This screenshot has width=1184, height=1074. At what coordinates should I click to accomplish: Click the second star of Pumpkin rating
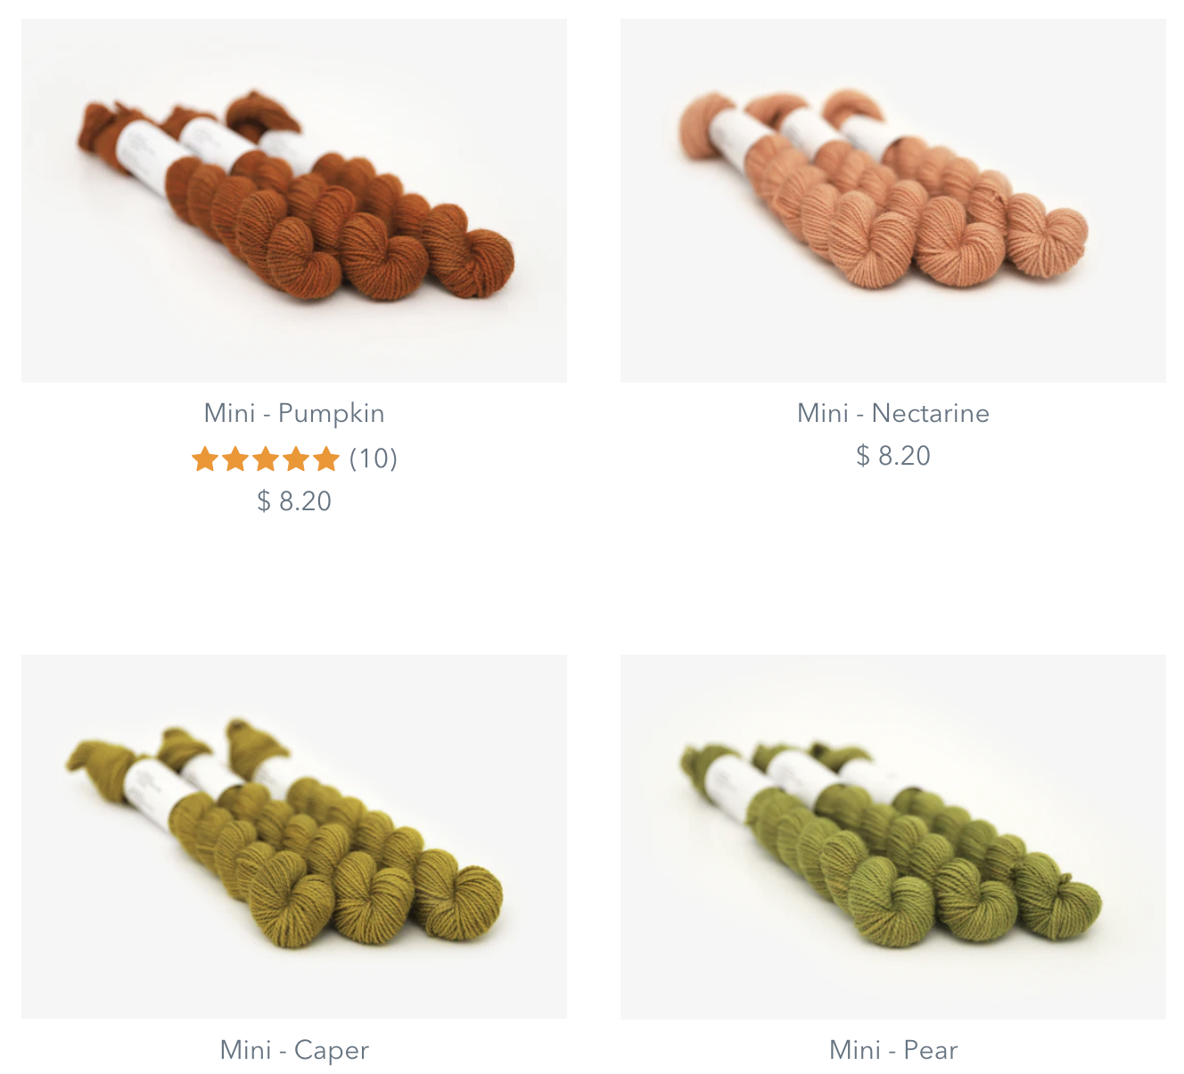tap(235, 459)
